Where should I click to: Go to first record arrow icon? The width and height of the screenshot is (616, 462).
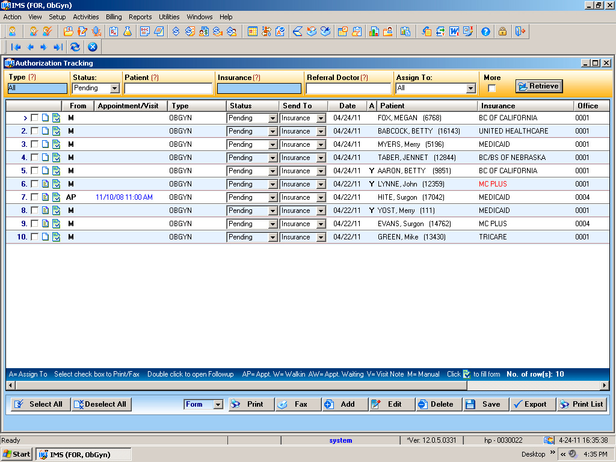(x=16, y=47)
